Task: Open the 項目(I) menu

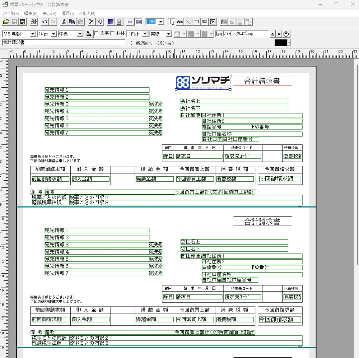Action: click(68, 13)
